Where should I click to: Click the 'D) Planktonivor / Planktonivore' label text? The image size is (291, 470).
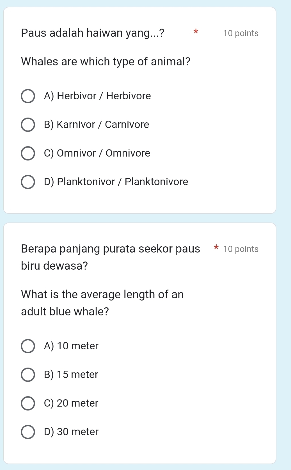pos(116,182)
